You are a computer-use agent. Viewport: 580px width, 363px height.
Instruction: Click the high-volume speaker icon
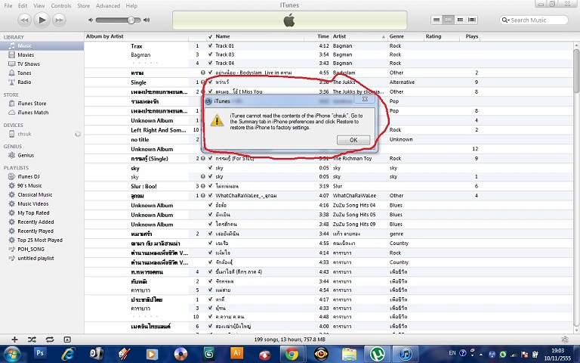[x=147, y=20]
